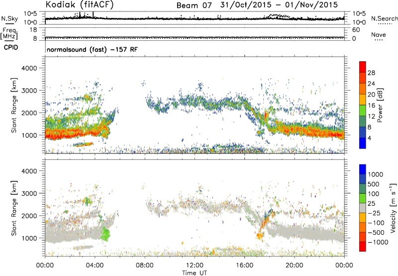Pick the red top segment of power colorbar
Screen dimensions: 398x276
(363, 67)
